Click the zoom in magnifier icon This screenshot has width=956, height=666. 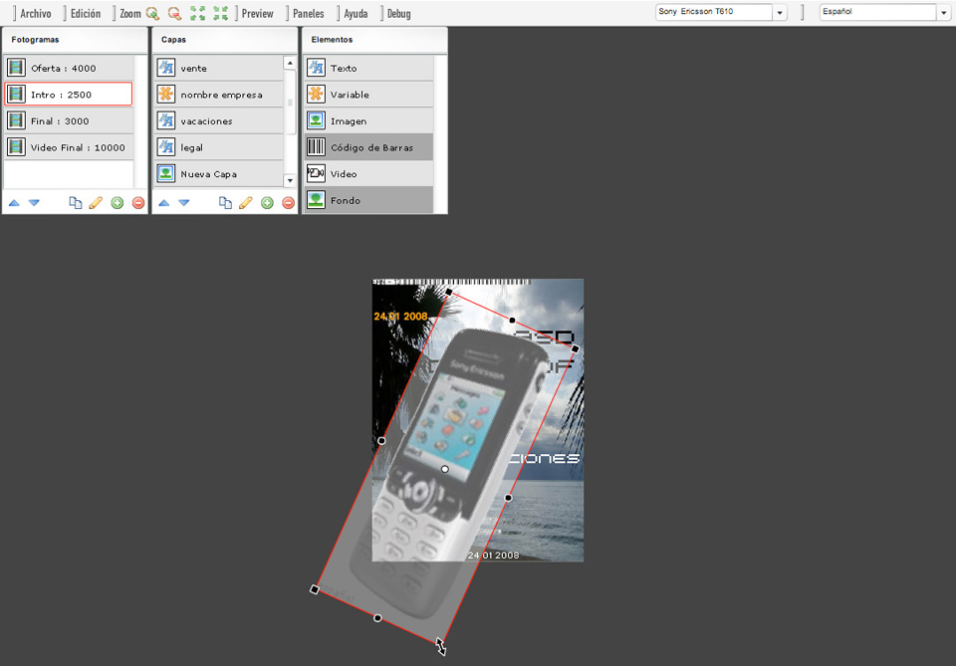point(152,13)
